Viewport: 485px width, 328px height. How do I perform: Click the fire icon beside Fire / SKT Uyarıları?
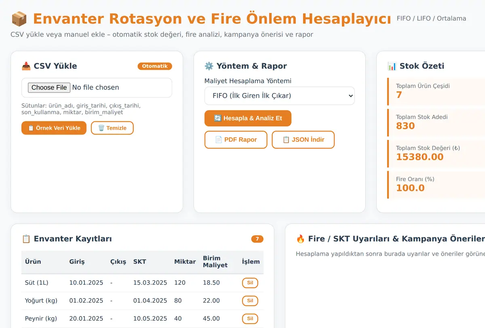[x=300, y=239]
